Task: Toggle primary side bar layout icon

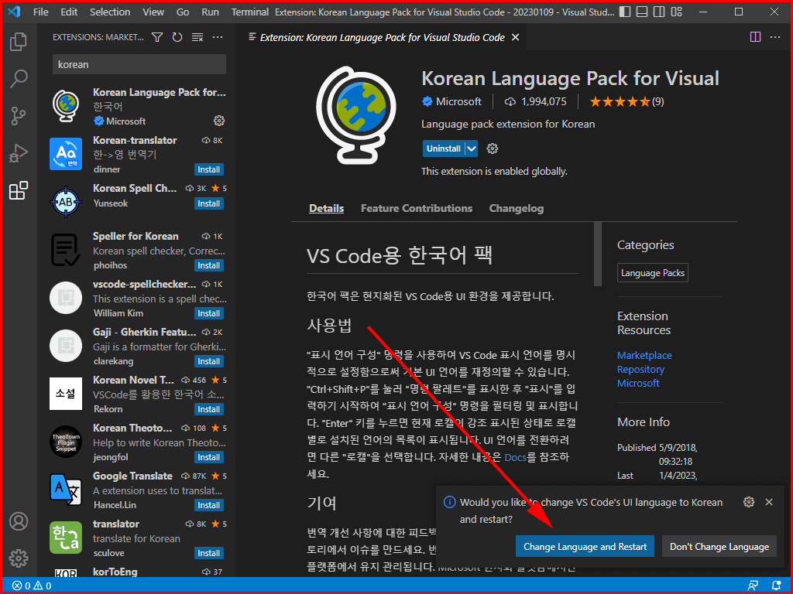Action: tap(625, 12)
